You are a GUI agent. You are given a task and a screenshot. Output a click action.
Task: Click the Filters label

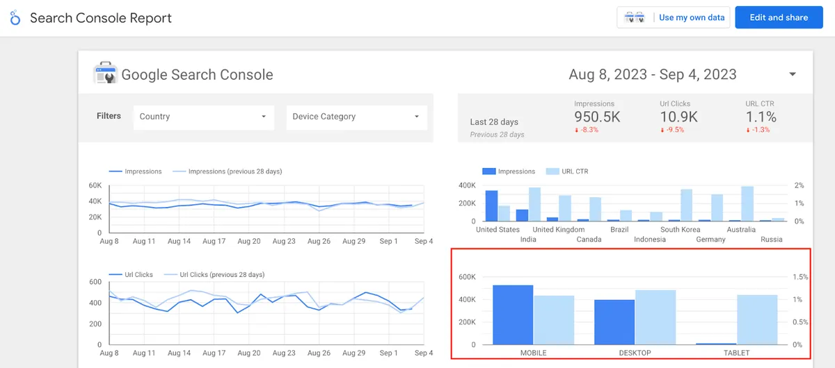coord(109,116)
